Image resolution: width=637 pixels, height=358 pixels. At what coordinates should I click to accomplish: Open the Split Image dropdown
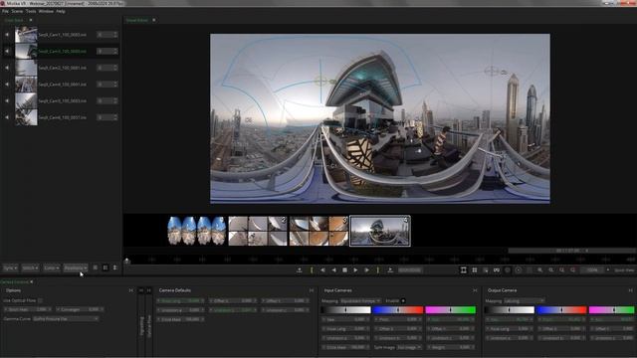tap(409, 347)
